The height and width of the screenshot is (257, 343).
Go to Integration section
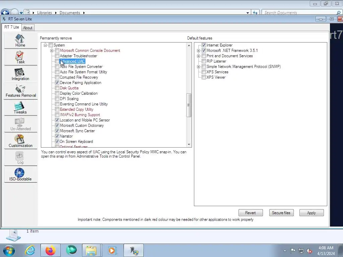[20, 74]
